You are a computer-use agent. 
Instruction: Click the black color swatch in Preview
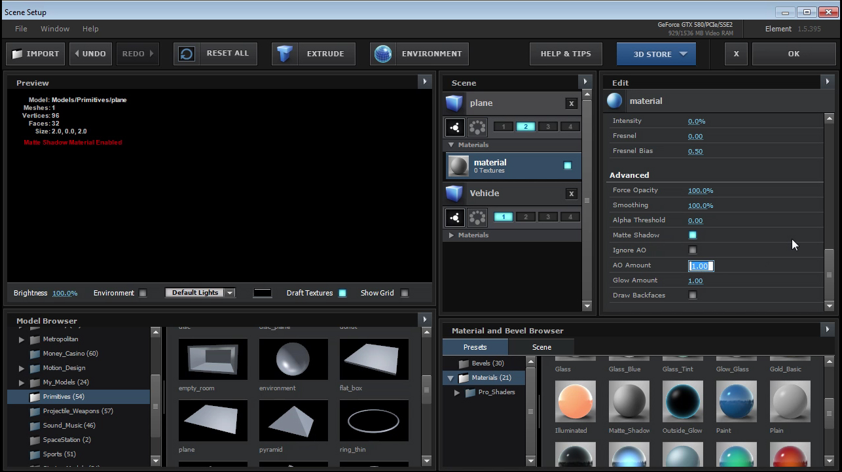(x=263, y=293)
